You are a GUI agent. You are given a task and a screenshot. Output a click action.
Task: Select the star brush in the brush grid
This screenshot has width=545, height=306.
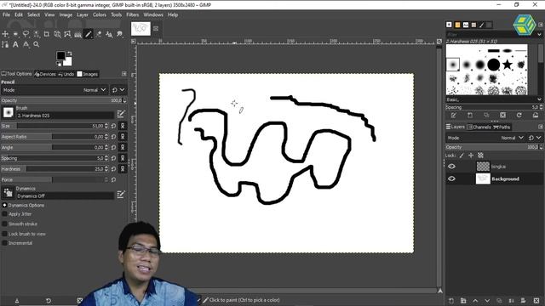pyautogui.click(x=508, y=65)
